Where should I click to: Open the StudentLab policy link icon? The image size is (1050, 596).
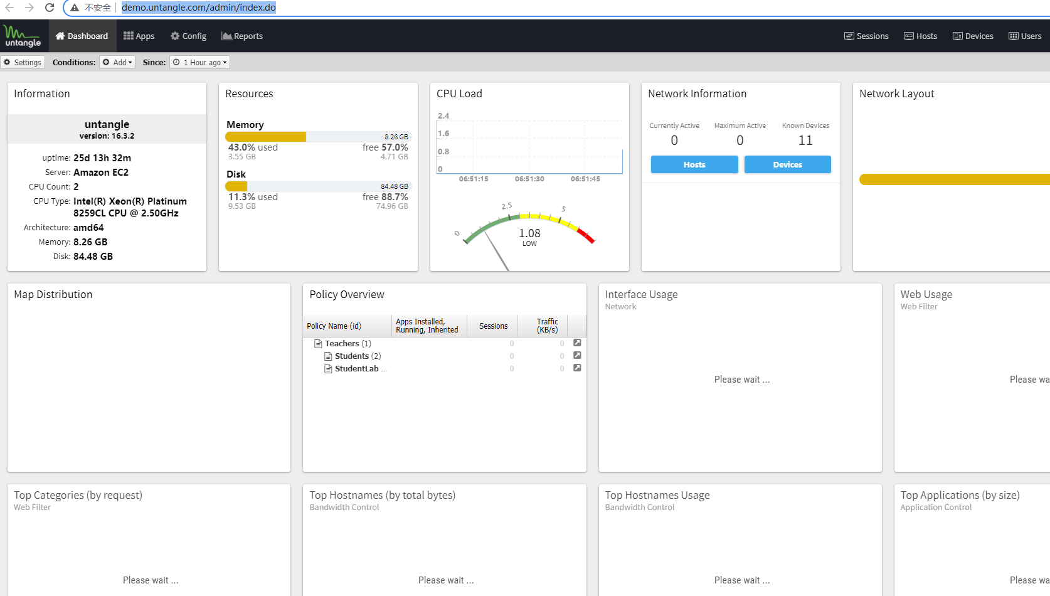(x=577, y=368)
